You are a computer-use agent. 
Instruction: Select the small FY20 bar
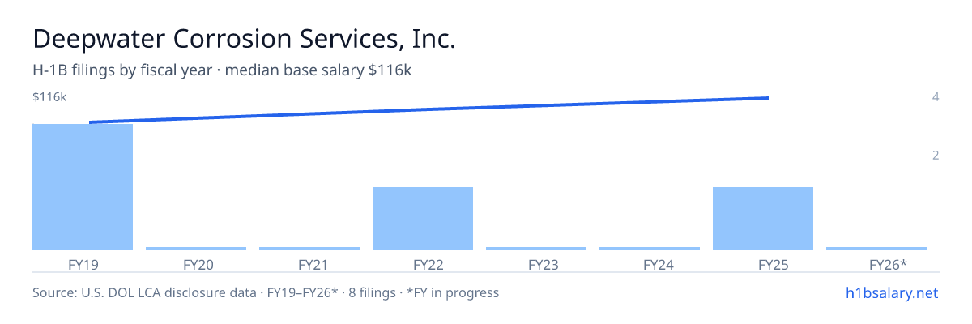[x=196, y=249]
